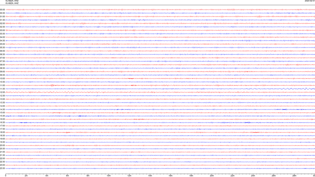Click the 04:00 row label
315x177 pixels.
click(2, 37)
